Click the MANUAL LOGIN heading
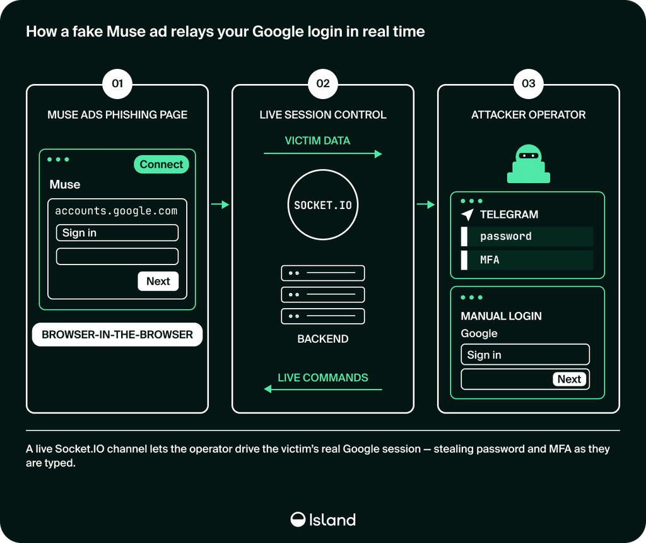Image resolution: width=646 pixels, height=543 pixels. click(501, 316)
